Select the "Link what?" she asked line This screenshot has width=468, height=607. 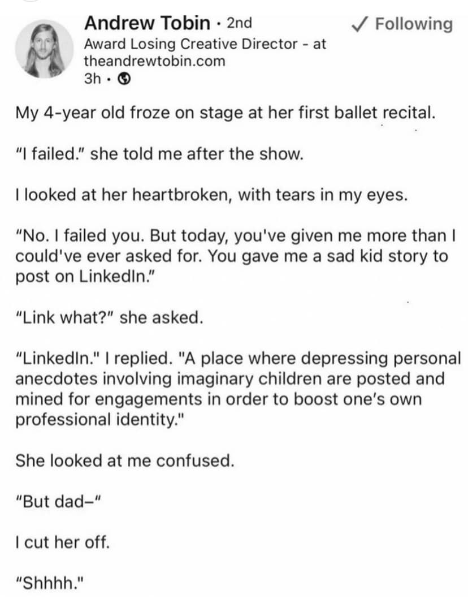(x=109, y=317)
